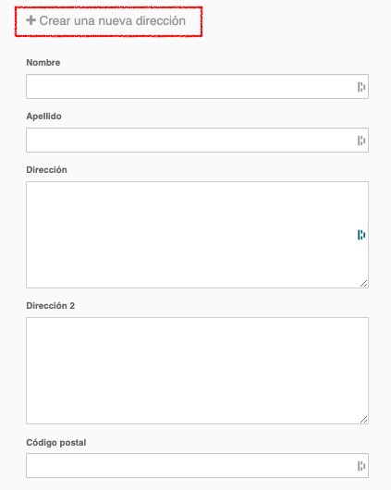
Task: Click the resize handle of Dirección 2 textarea
Action: pos(364,420)
